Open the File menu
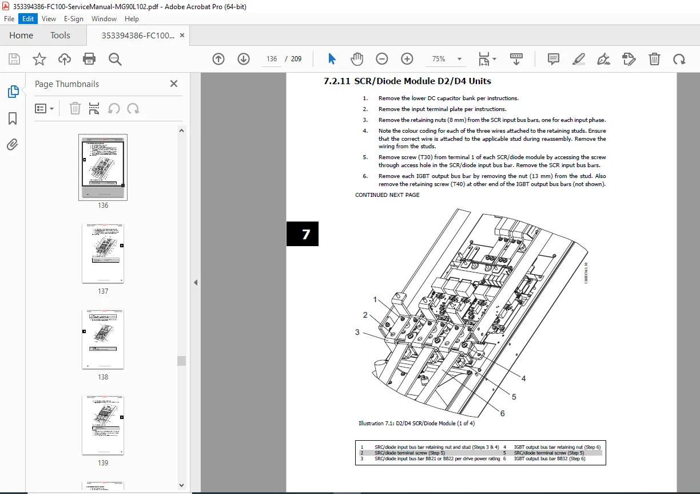Viewport: 700px width, 494px height. pyautogui.click(x=9, y=19)
